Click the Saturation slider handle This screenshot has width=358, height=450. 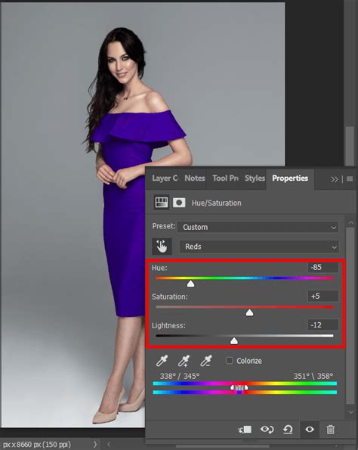249,312
